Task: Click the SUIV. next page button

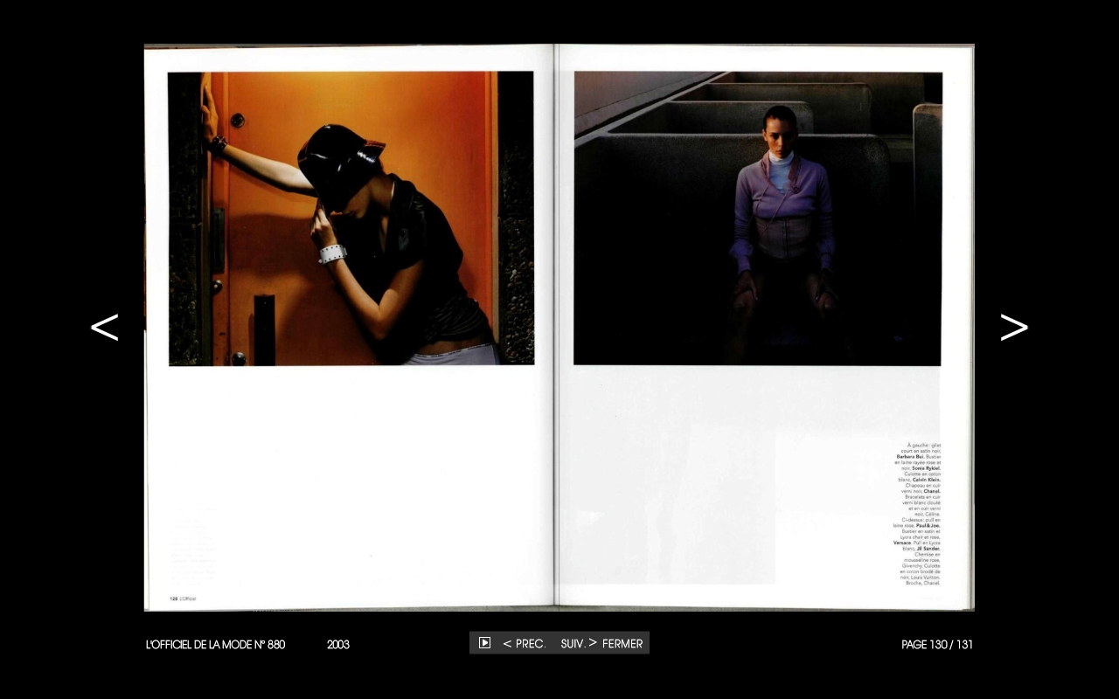Action: [579, 644]
